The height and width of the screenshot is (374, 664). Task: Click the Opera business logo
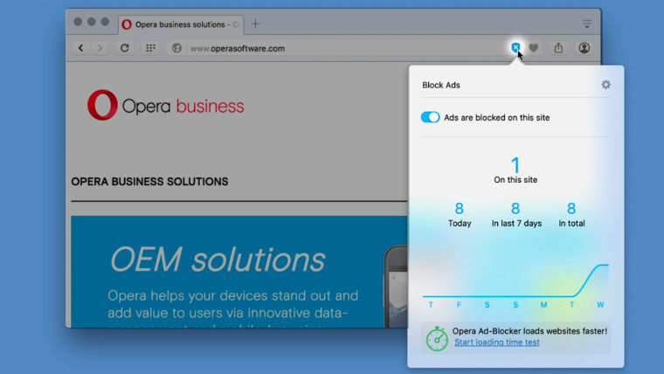166,107
